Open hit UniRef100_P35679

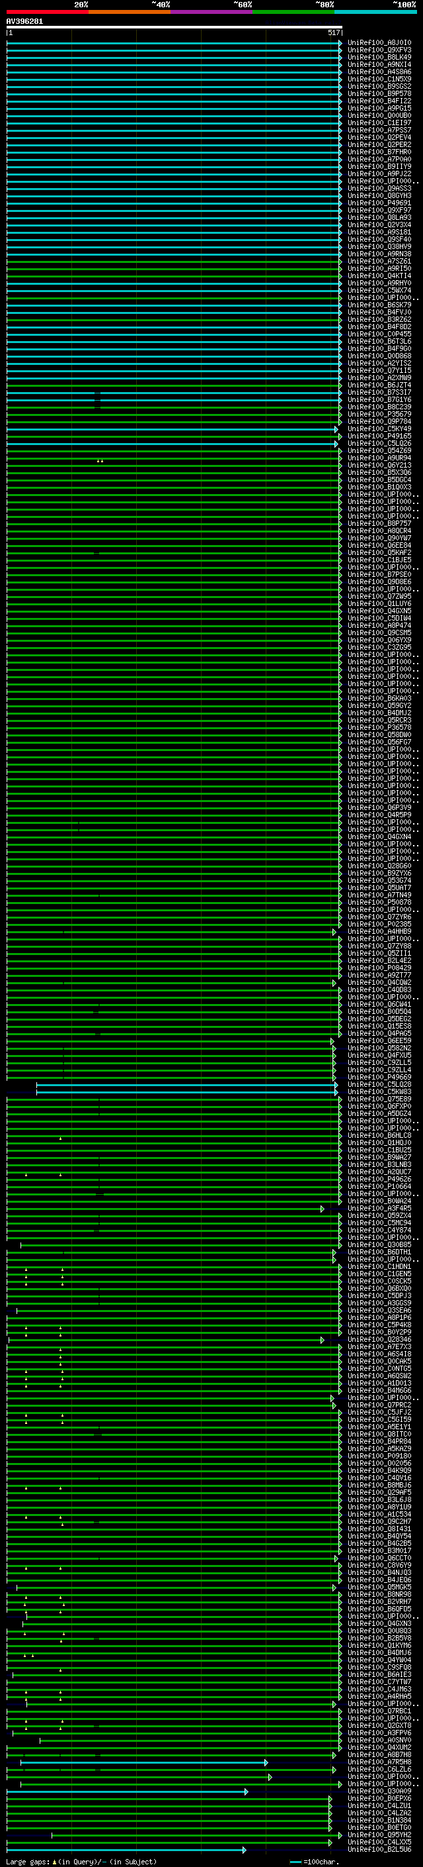click(x=379, y=414)
